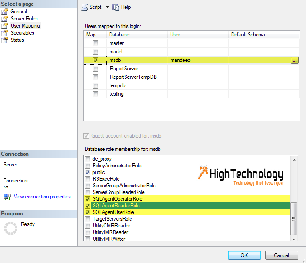Select the SQLAgentReaderRole row text
Image resolution: width=306 pixels, height=263 pixels.
116,206
